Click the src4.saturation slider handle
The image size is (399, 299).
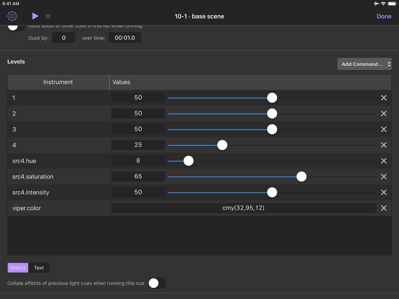click(x=301, y=176)
